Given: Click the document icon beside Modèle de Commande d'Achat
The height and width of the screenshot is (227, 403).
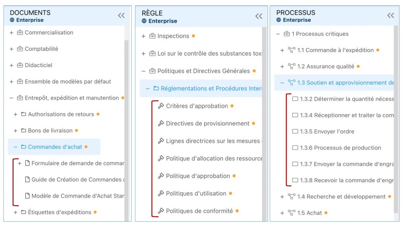Looking at the screenshot, I should click(x=27, y=196).
